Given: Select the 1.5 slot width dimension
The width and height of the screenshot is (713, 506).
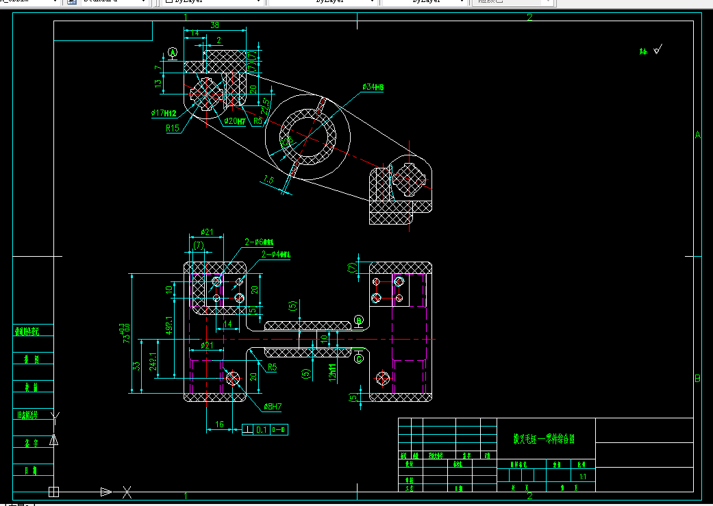Looking at the screenshot, I should 268,180.
